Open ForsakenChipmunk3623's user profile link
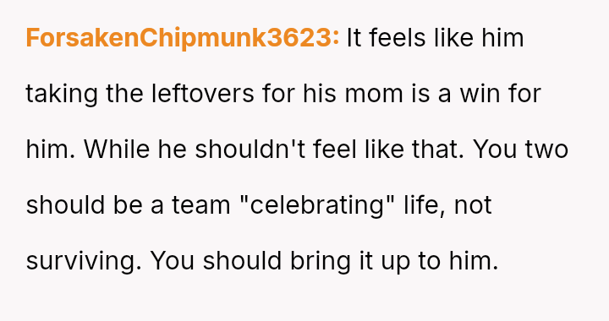Viewport: 609px width, 321px height. click(x=182, y=38)
